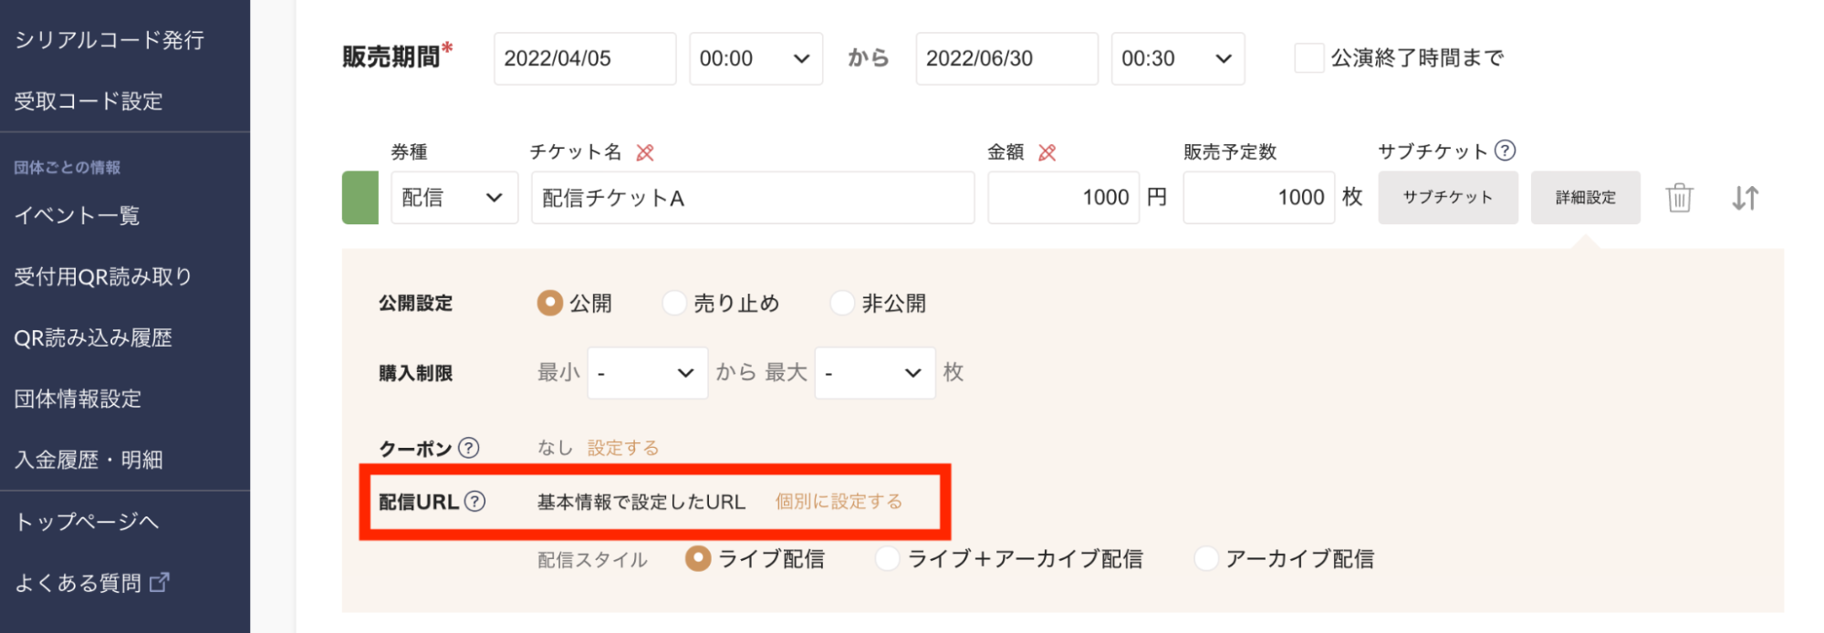Screen dimensions: 1824x633
Task: Click the pencil icon next to チケット名
Action: pos(645,152)
